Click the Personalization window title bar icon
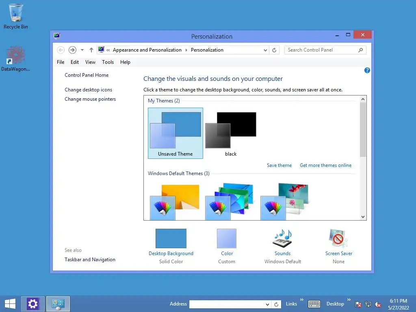Screen dimensions: 416x312 tap(57, 36)
